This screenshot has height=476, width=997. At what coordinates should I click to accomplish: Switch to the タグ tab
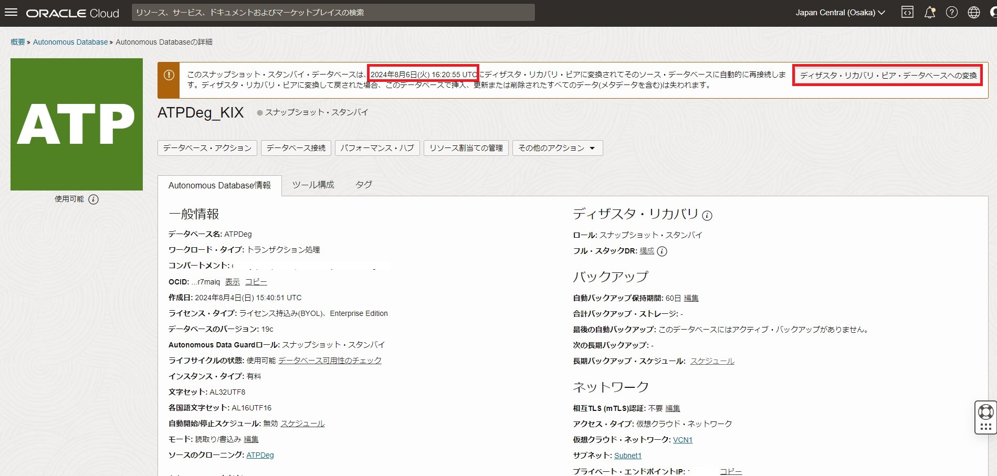coord(363,185)
